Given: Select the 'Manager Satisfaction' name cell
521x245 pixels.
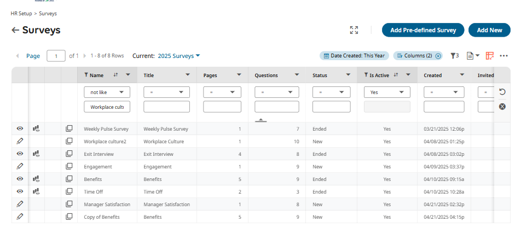Looking at the screenshot, I should [x=107, y=204].
